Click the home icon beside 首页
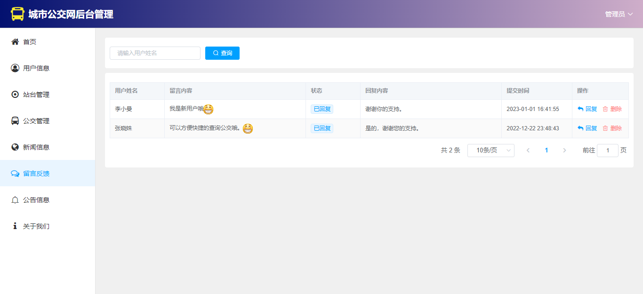This screenshot has height=294, width=643. point(15,42)
